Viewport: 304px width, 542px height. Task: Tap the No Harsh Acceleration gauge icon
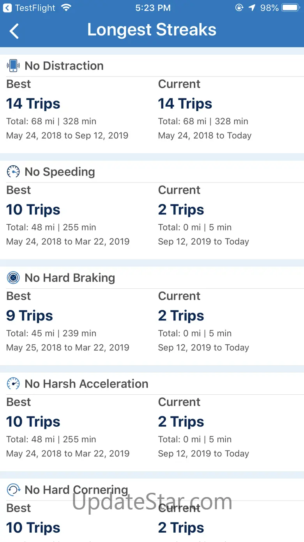coord(13,384)
